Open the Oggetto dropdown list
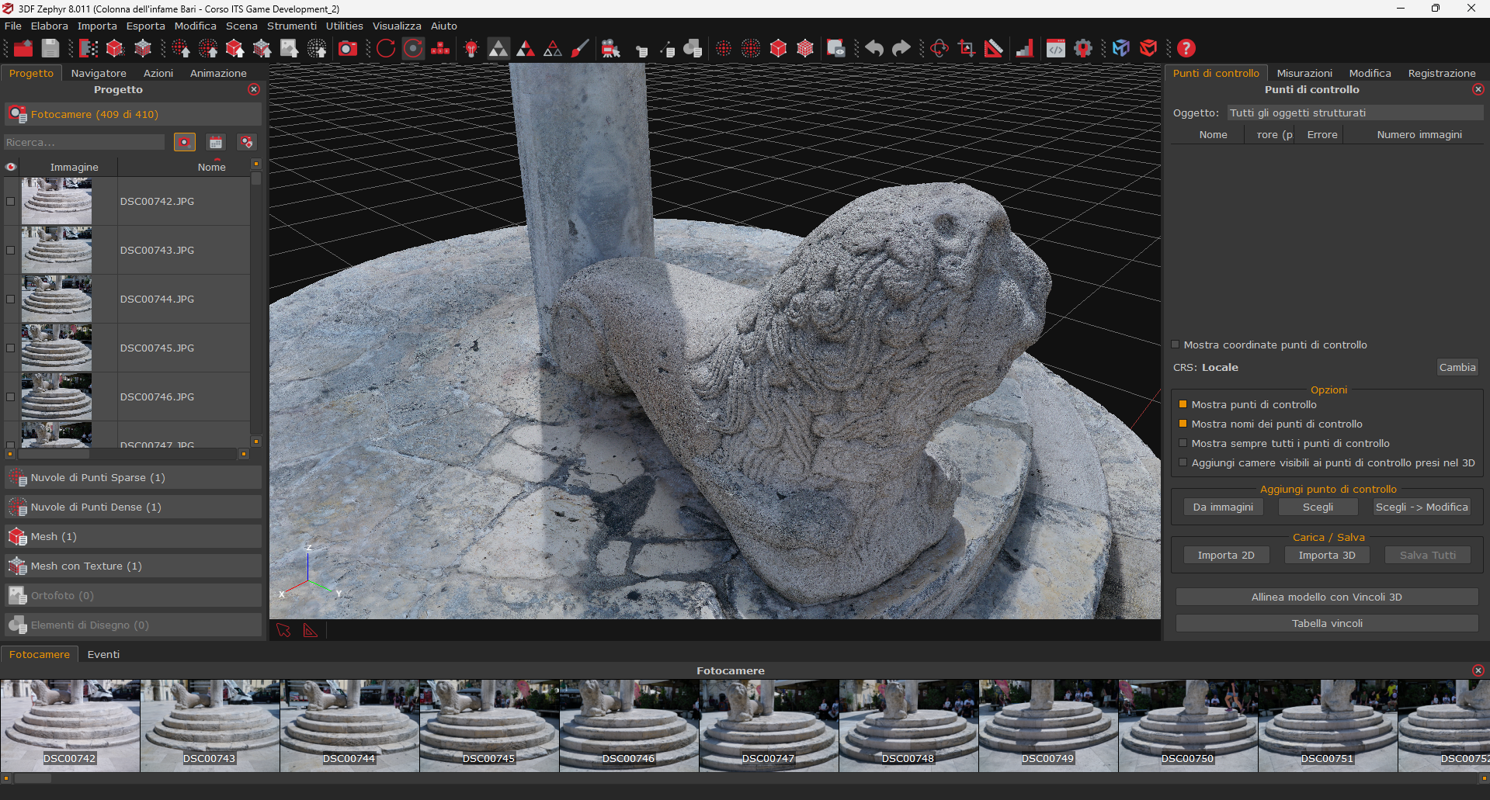The width and height of the screenshot is (1490, 800). pos(1353,113)
